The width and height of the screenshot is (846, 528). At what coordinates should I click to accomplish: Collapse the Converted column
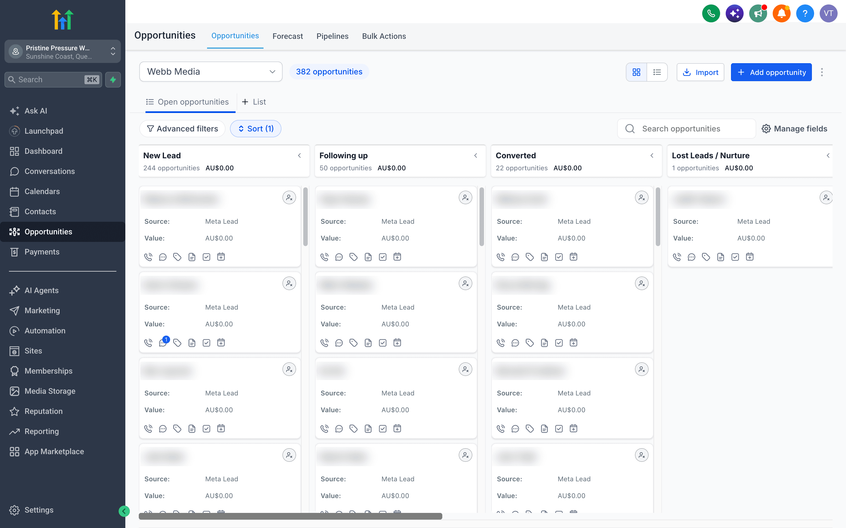point(652,155)
